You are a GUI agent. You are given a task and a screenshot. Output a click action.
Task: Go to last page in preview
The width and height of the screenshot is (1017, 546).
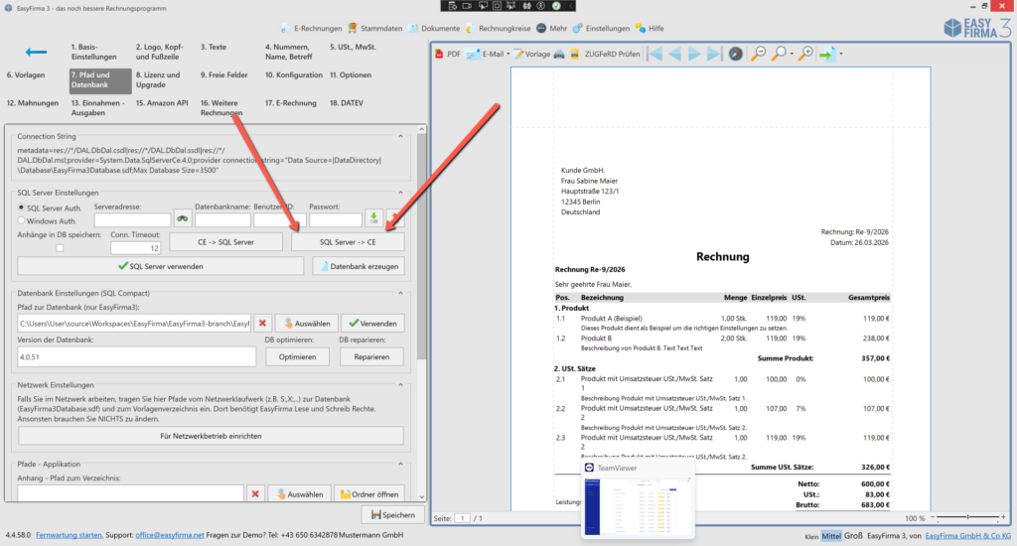point(713,54)
